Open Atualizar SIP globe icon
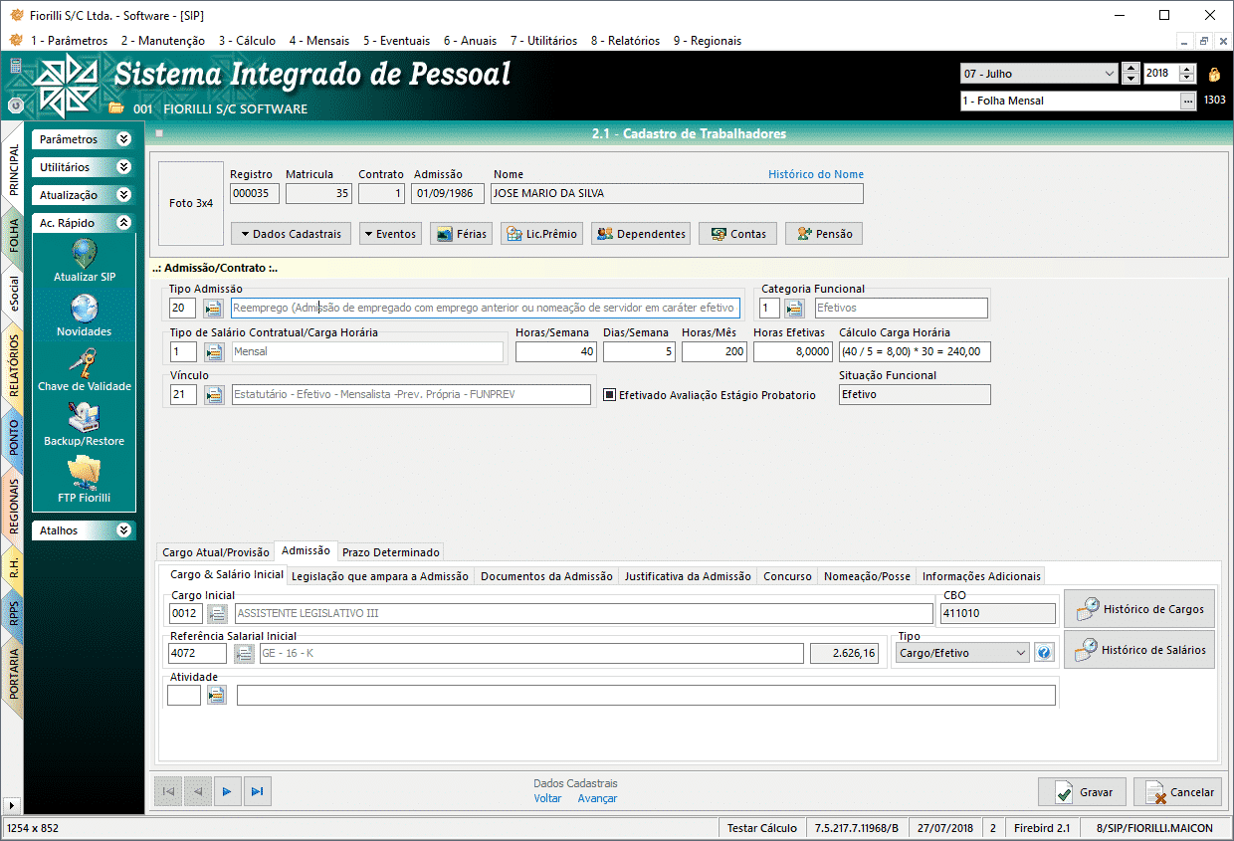Screen dimensions: 1234x841 pos(85,254)
